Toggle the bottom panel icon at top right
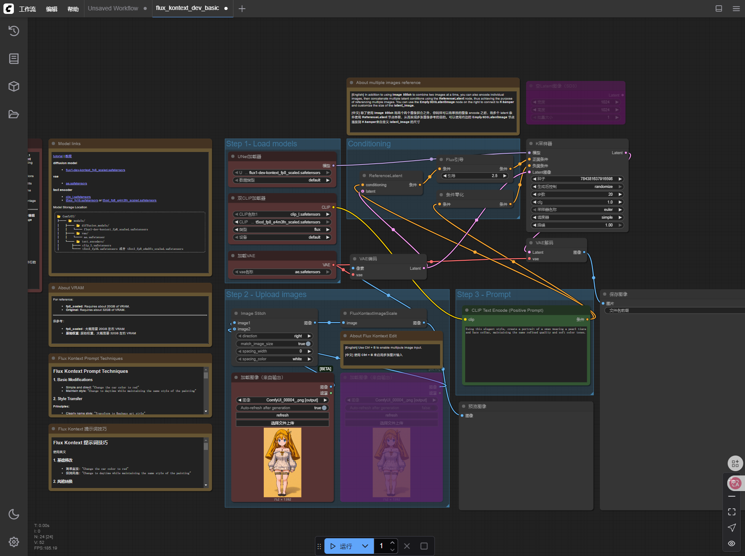Viewport: 745px width, 556px height. (719, 8)
